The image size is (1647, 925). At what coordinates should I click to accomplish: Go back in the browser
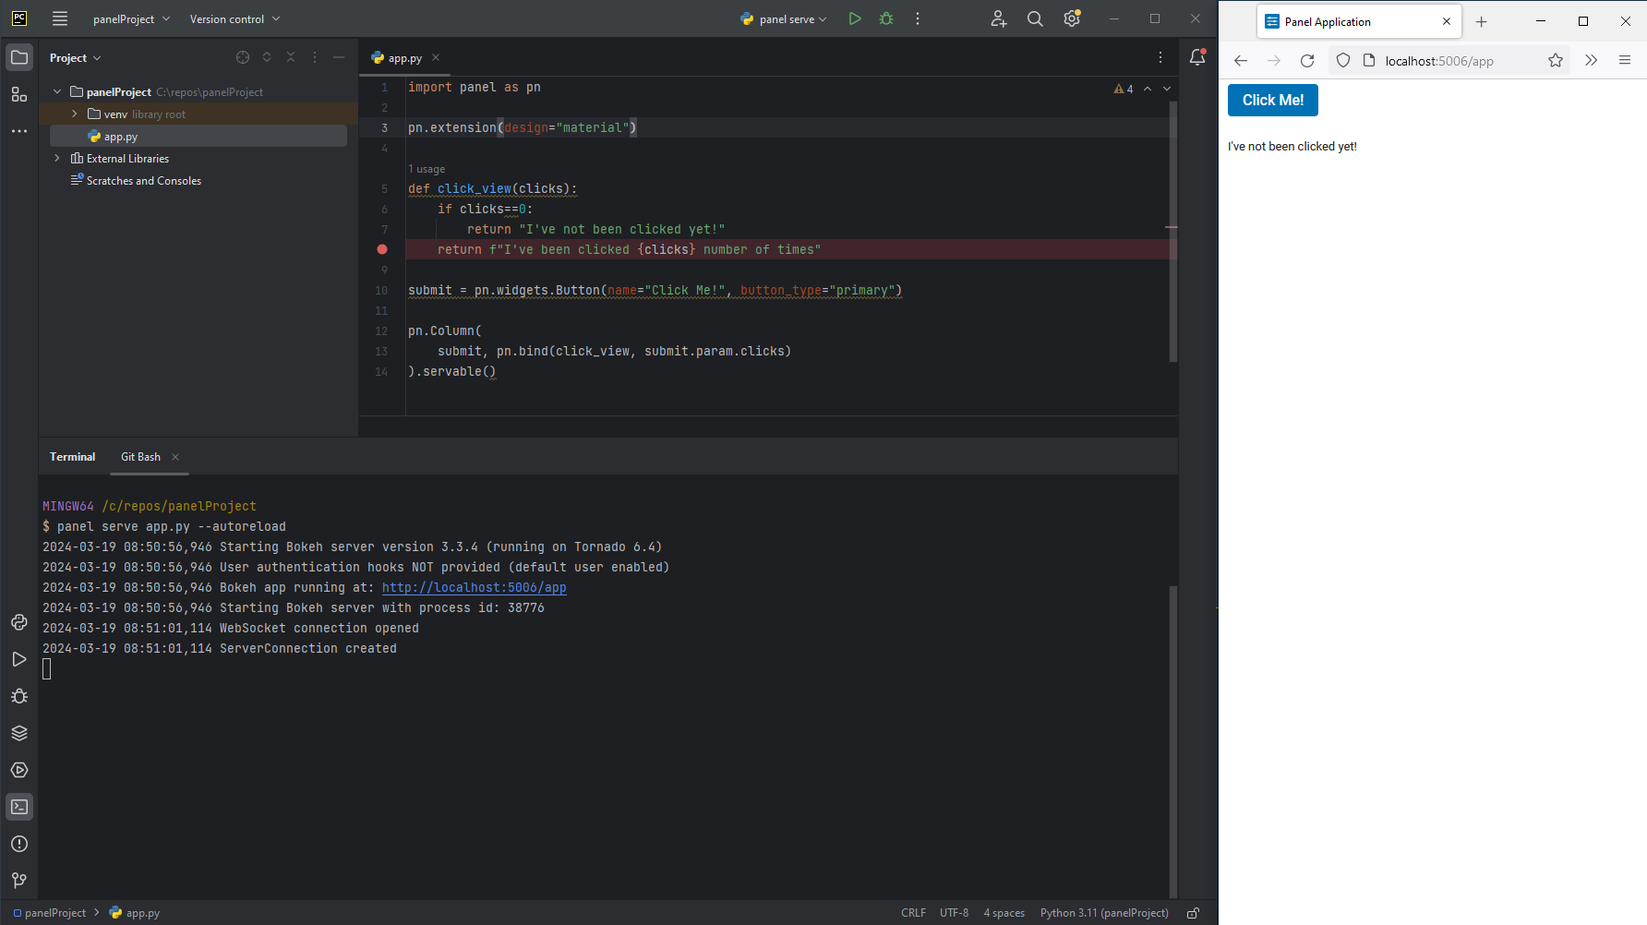point(1241,60)
